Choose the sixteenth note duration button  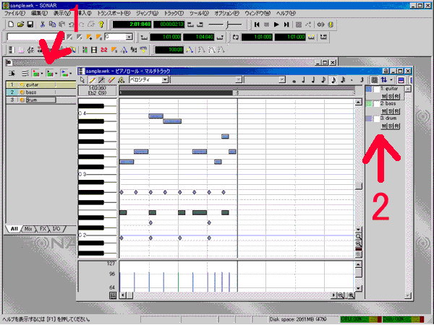(333, 80)
